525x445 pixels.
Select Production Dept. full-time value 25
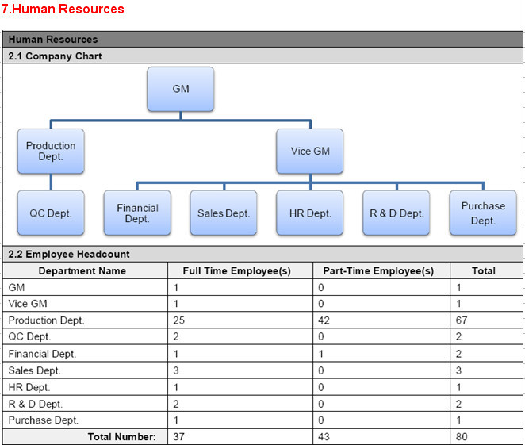[x=178, y=320]
